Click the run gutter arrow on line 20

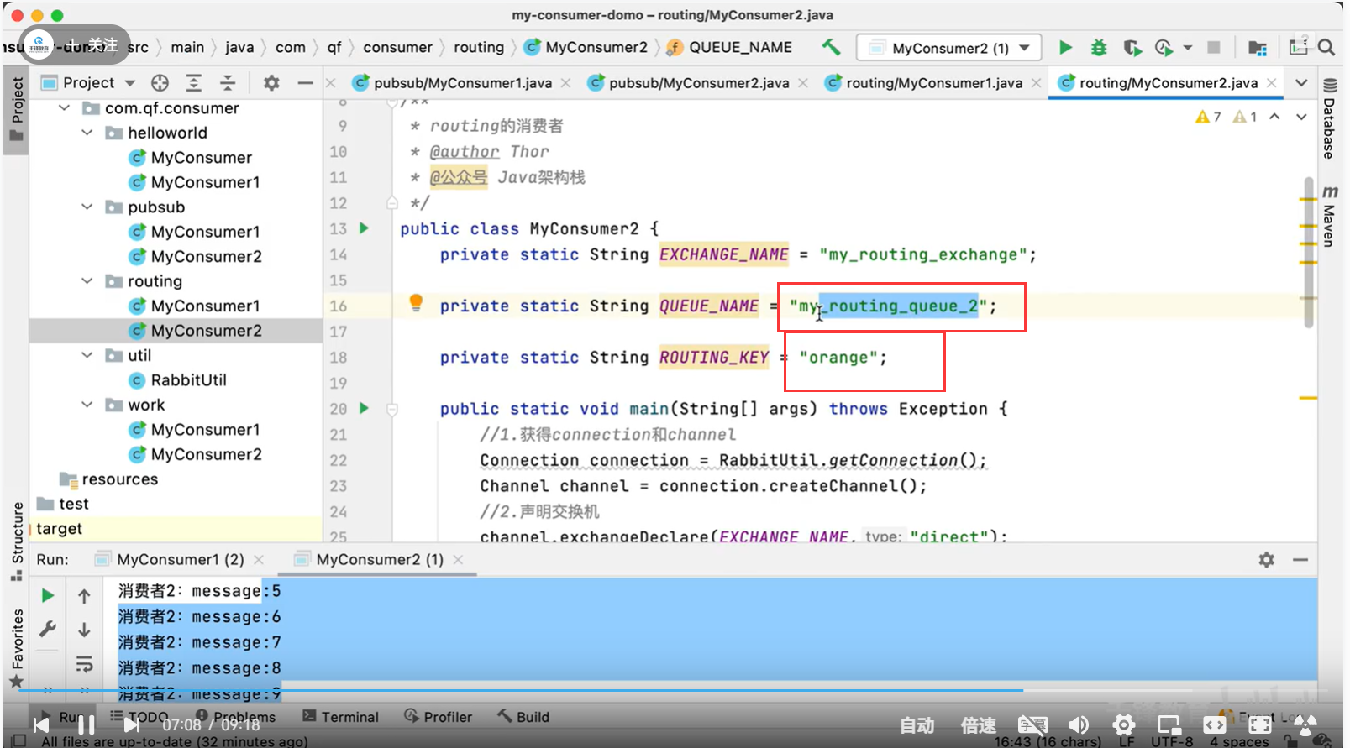[x=364, y=408]
